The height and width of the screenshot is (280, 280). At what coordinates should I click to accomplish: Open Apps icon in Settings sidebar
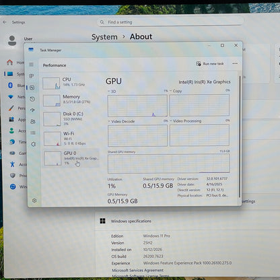point(11,119)
